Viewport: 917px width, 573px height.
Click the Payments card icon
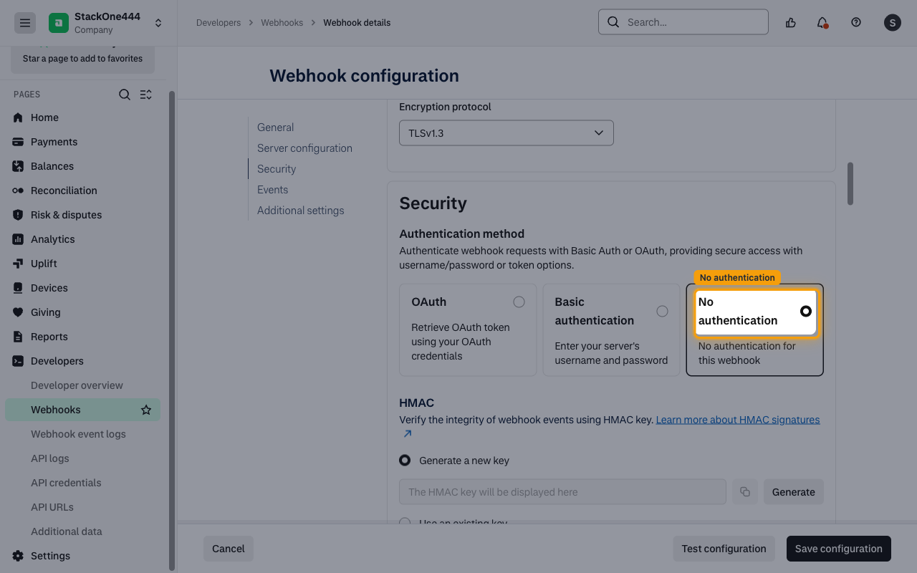point(18,142)
